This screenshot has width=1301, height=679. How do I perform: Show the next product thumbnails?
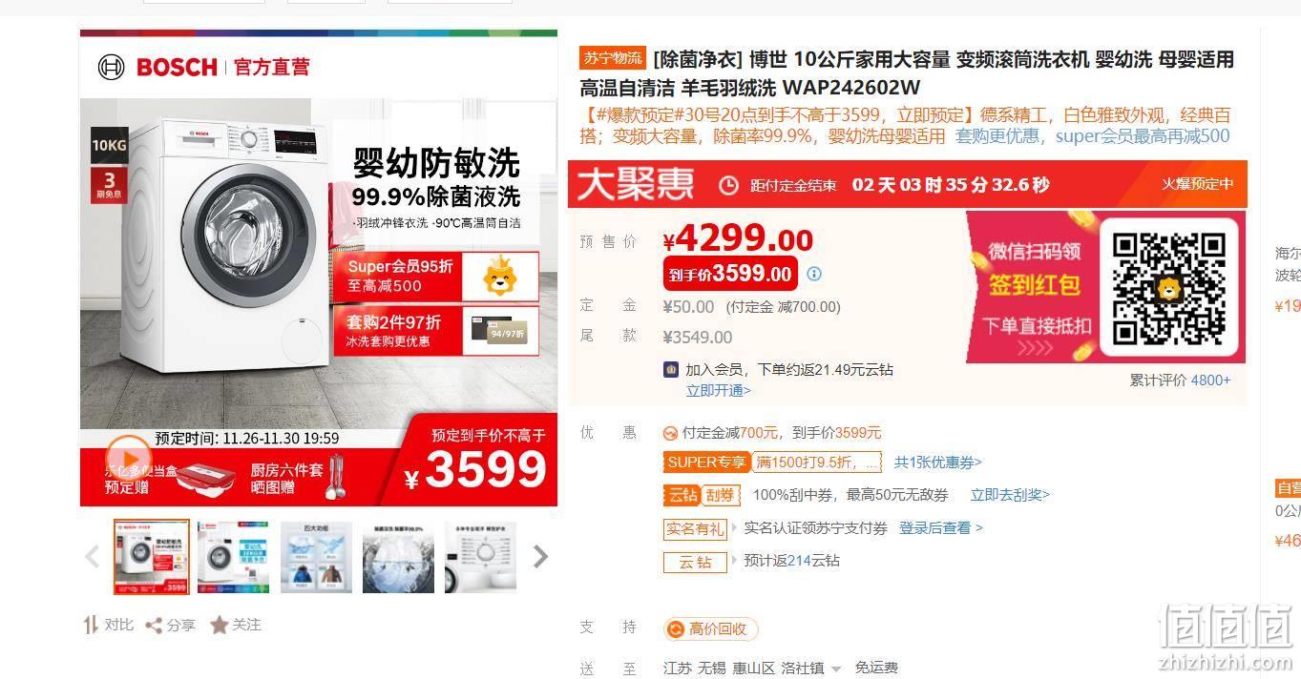tap(540, 557)
